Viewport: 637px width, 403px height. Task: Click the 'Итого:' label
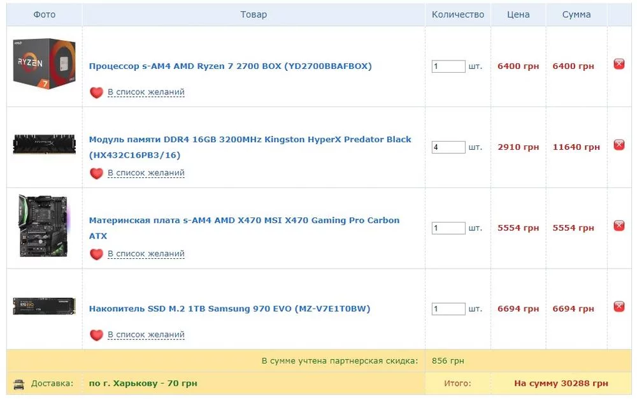457,383
